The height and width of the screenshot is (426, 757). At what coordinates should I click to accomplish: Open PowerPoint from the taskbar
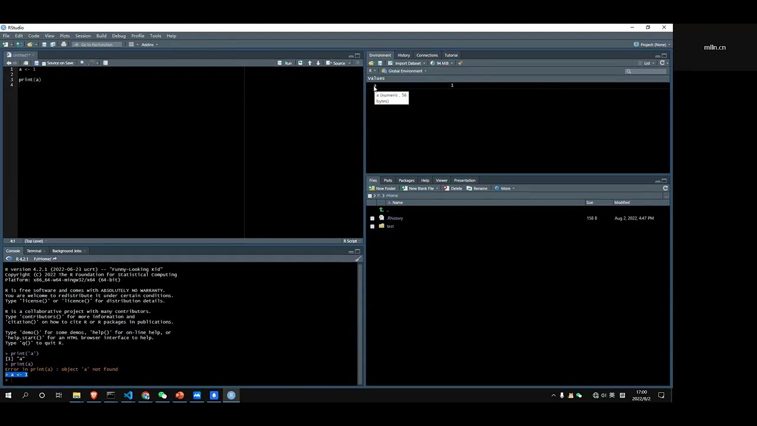coord(180,395)
